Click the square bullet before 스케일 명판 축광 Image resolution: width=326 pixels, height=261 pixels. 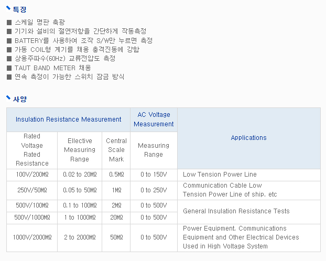point(9,22)
